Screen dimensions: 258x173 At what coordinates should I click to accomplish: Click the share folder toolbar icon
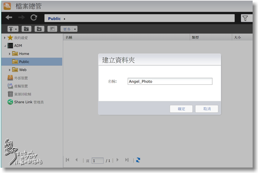[x=39, y=29]
